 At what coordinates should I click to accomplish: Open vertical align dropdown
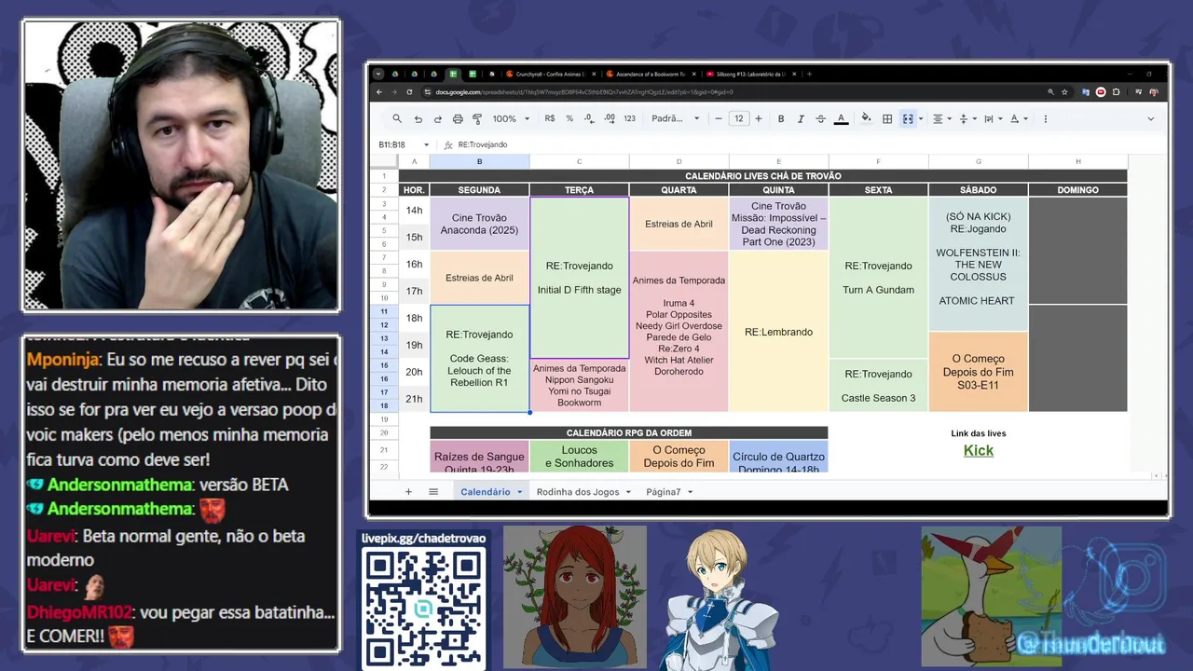[x=967, y=118]
